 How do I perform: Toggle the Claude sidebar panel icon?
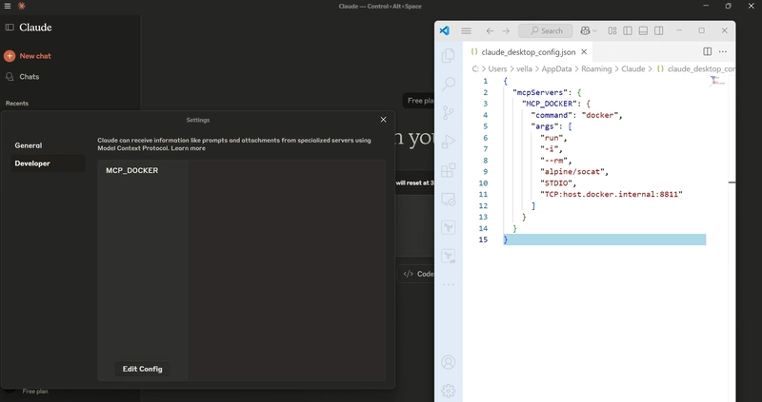[10, 28]
